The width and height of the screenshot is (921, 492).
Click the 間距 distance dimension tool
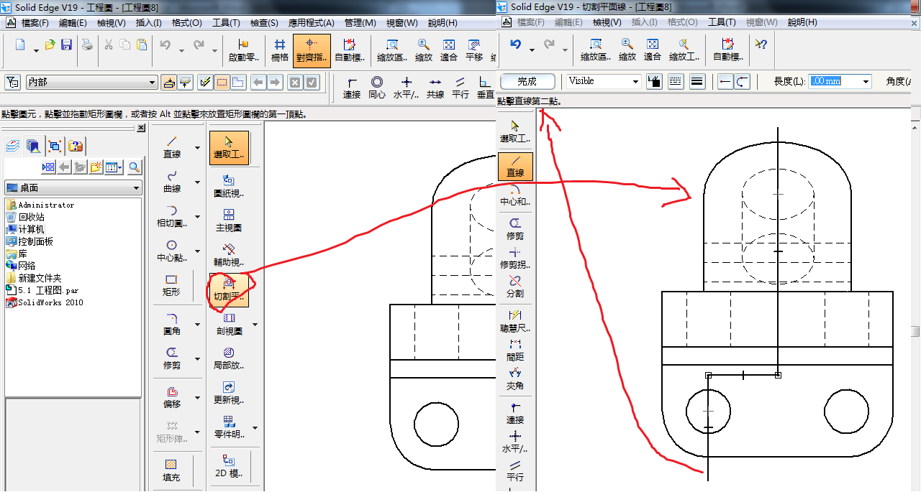click(514, 349)
